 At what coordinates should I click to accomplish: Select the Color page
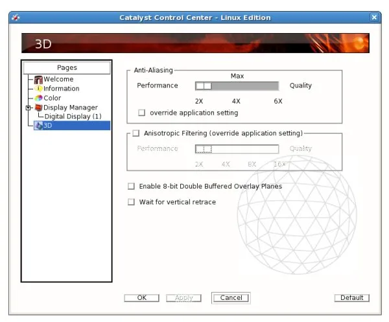(52, 98)
